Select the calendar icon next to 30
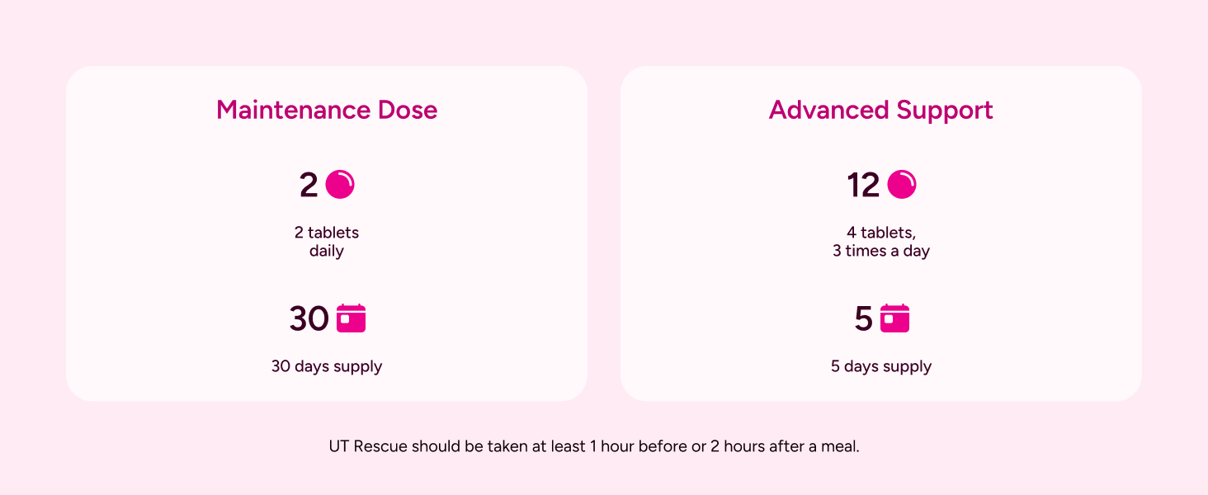1208x495 pixels. tap(352, 318)
